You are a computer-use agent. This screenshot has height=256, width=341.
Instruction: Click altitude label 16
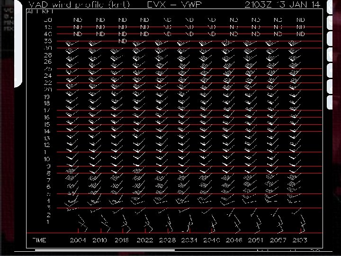point(47,118)
